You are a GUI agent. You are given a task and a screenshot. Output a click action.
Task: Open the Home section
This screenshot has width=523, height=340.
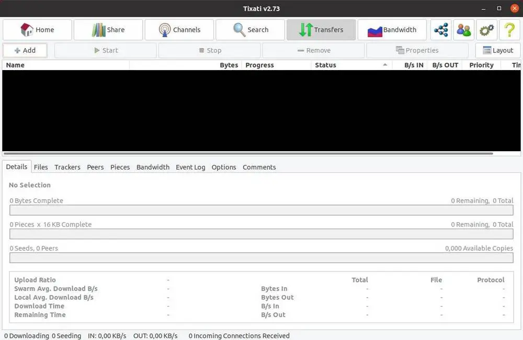(37, 30)
